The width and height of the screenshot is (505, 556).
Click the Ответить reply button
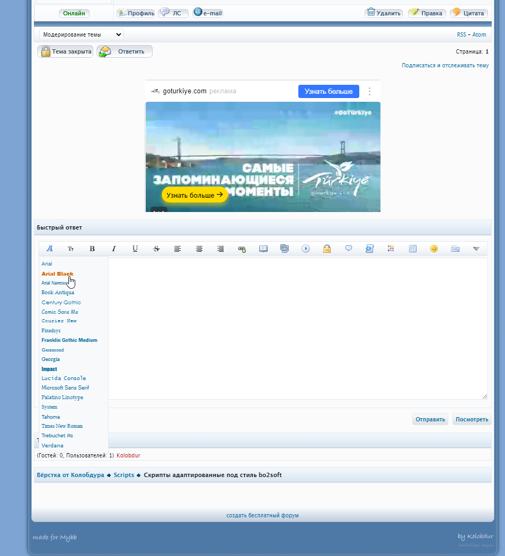tap(125, 51)
